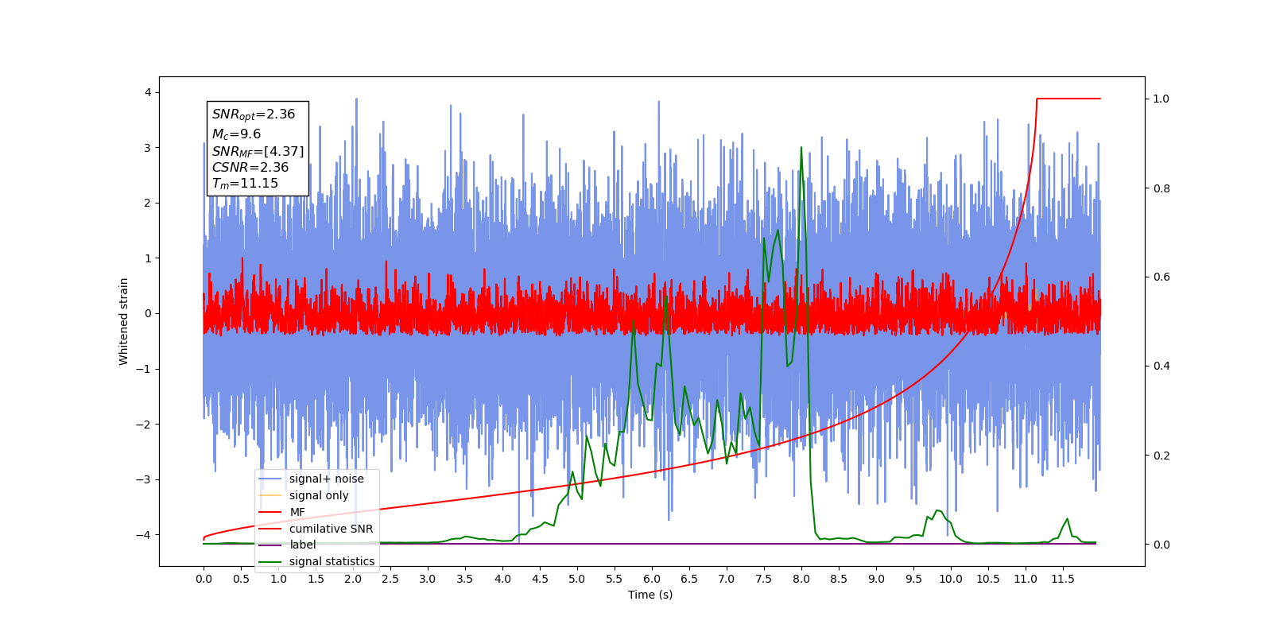Click the left y-axis tick label −4

pyautogui.click(x=143, y=534)
